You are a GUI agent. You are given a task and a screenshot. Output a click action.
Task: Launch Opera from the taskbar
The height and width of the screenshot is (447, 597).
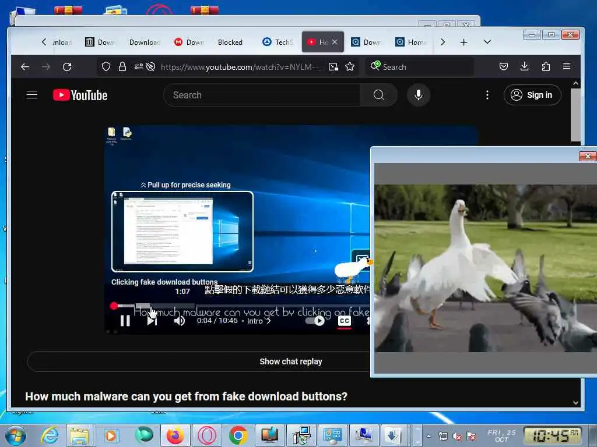tap(207, 435)
